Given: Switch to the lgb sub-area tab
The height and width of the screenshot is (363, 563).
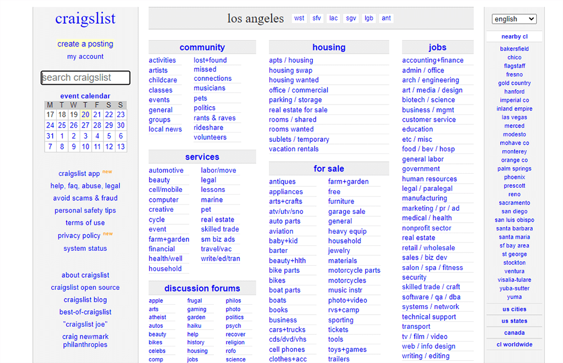Looking at the screenshot, I should pos(369,18).
